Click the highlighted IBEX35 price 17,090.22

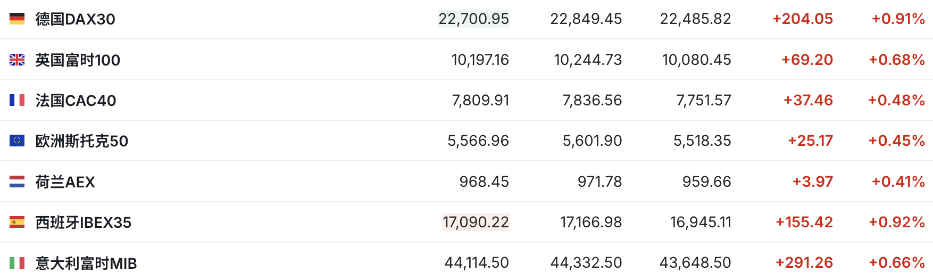(x=476, y=222)
